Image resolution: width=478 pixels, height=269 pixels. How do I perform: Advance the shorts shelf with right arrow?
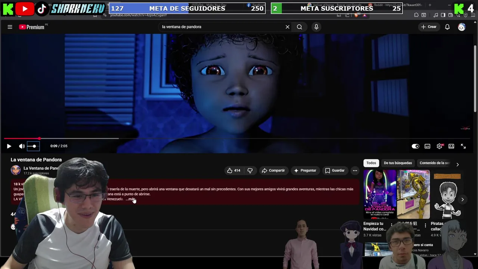[x=462, y=200]
